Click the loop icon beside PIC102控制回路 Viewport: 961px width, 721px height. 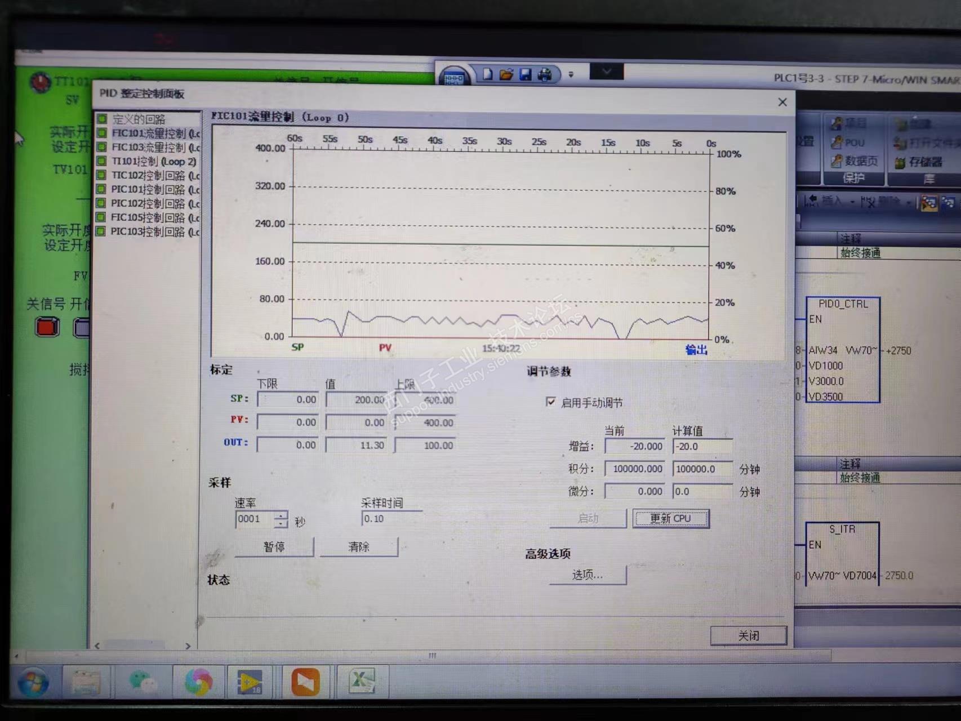click(x=102, y=203)
